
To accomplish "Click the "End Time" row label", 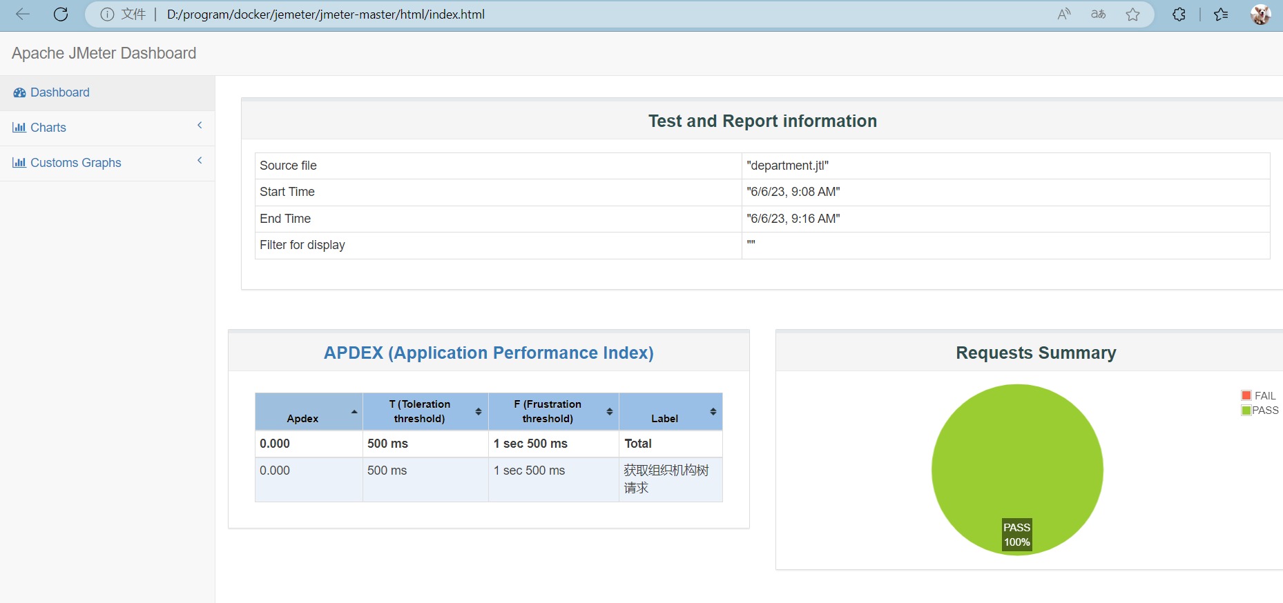I will pyautogui.click(x=285, y=219).
